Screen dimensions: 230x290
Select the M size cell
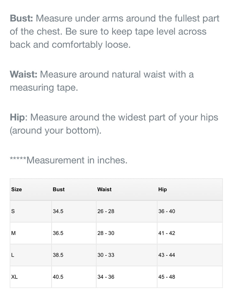tap(13, 233)
